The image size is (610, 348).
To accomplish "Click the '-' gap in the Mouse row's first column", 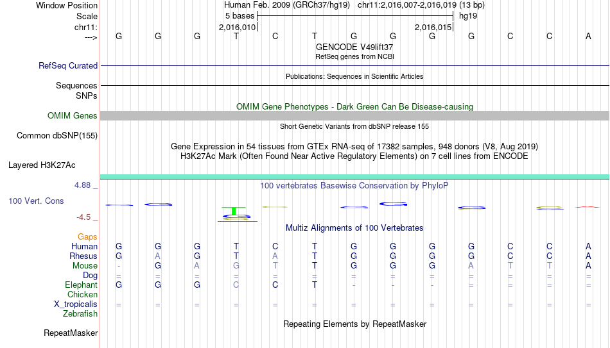I will tap(119, 266).
